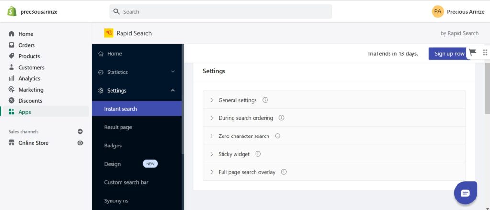The width and height of the screenshot is (490, 210).
Task: Click the Discounts percent icon
Action: point(11,100)
